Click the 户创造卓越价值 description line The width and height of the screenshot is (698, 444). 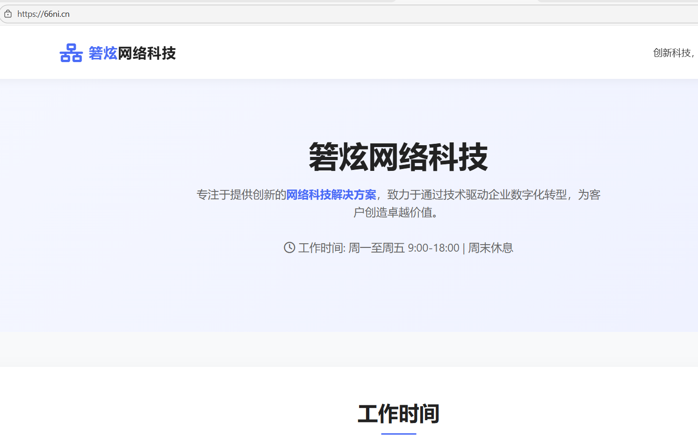[x=396, y=212]
